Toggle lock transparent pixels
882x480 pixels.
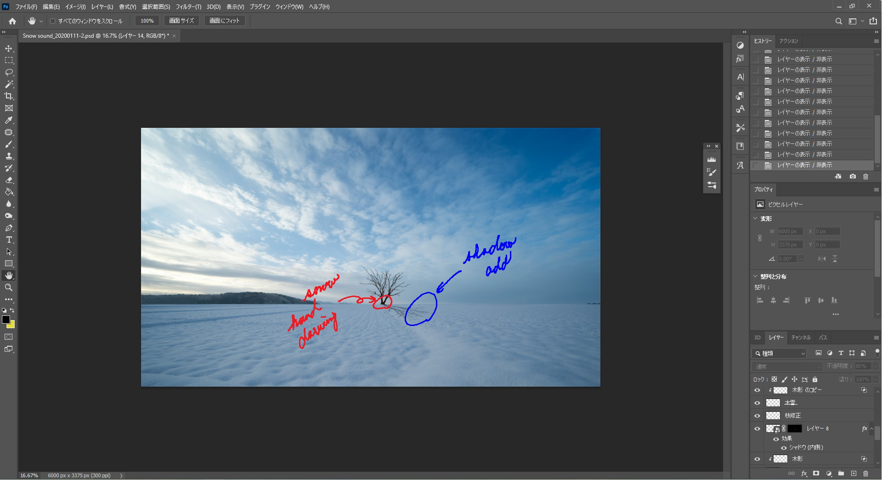(774, 380)
